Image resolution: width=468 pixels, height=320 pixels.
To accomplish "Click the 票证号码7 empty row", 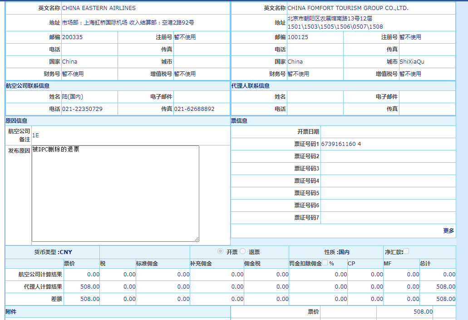I will point(388,218).
